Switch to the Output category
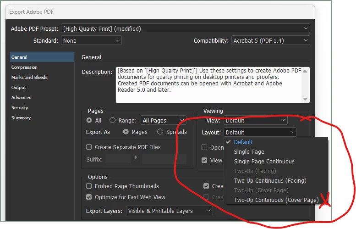Image resolution: width=356 pixels, height=229 pixels. pyautogui.click(x=19, y=88)
